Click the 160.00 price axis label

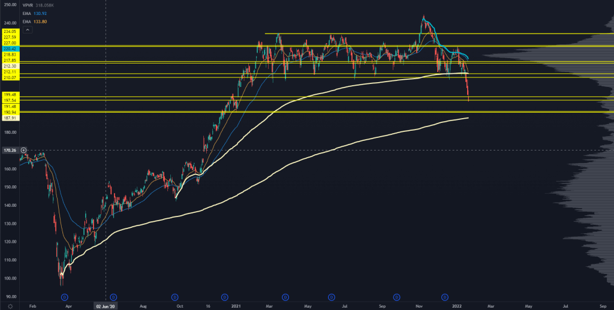tap(9, 168)
